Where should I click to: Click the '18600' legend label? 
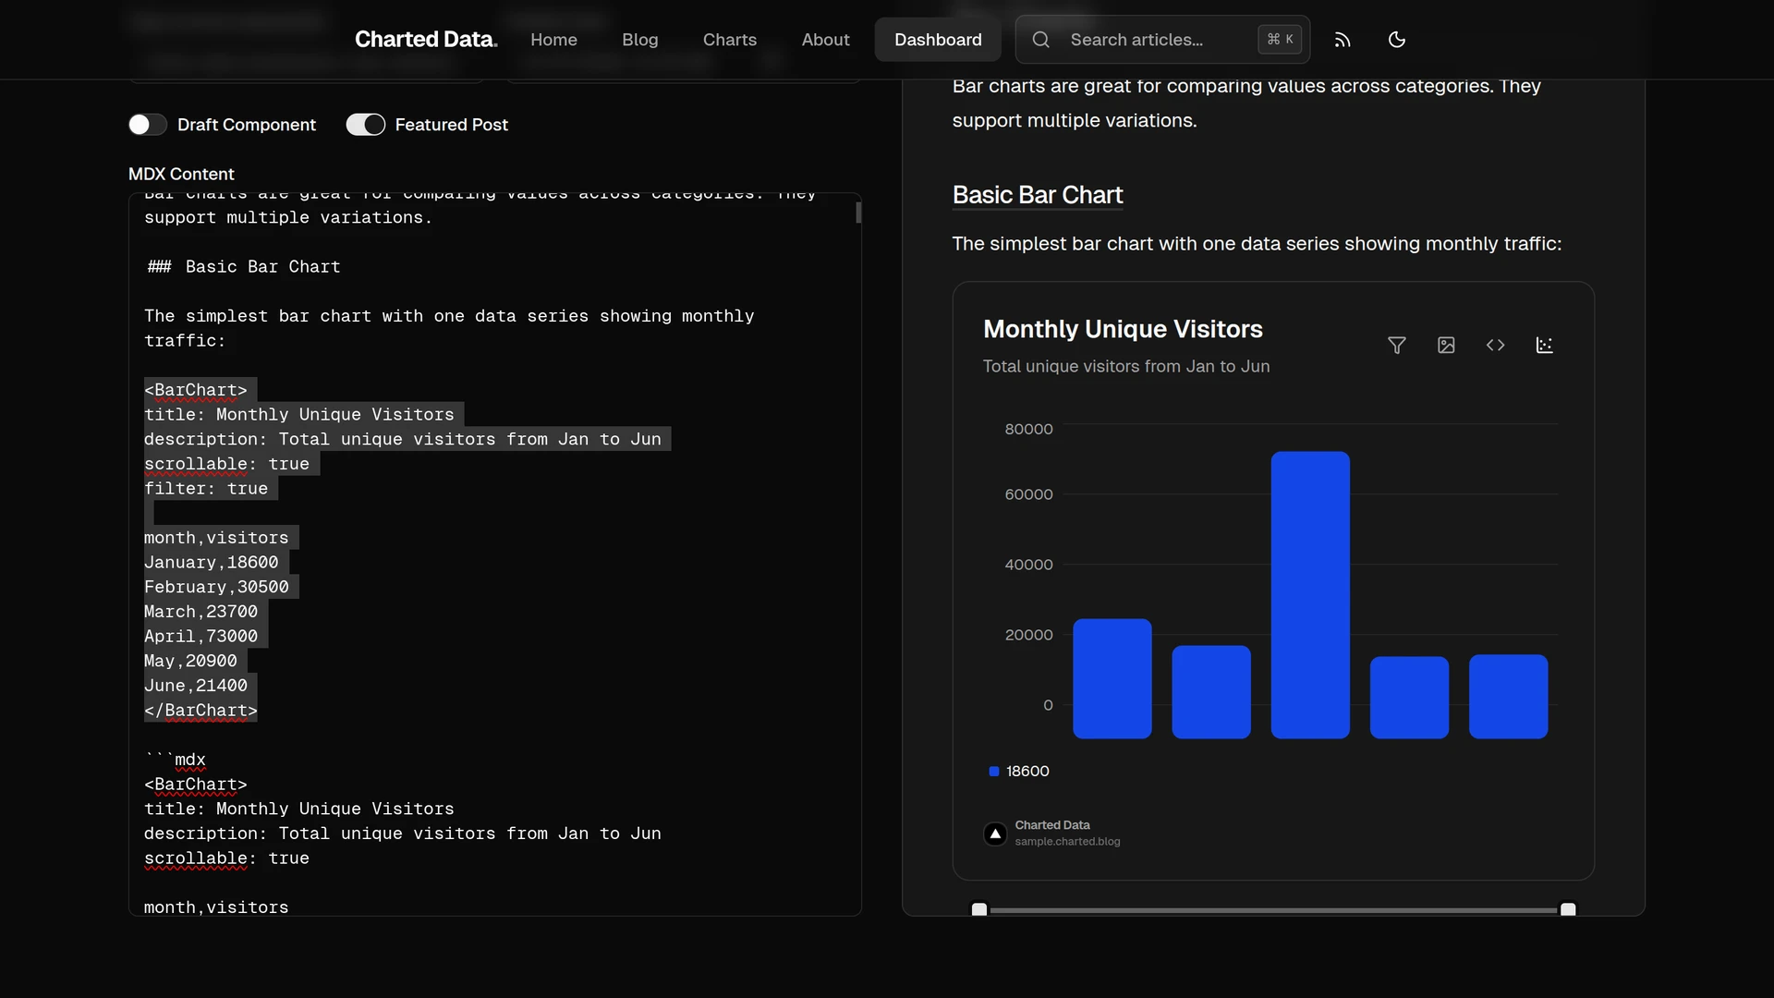click(1027, 772)
